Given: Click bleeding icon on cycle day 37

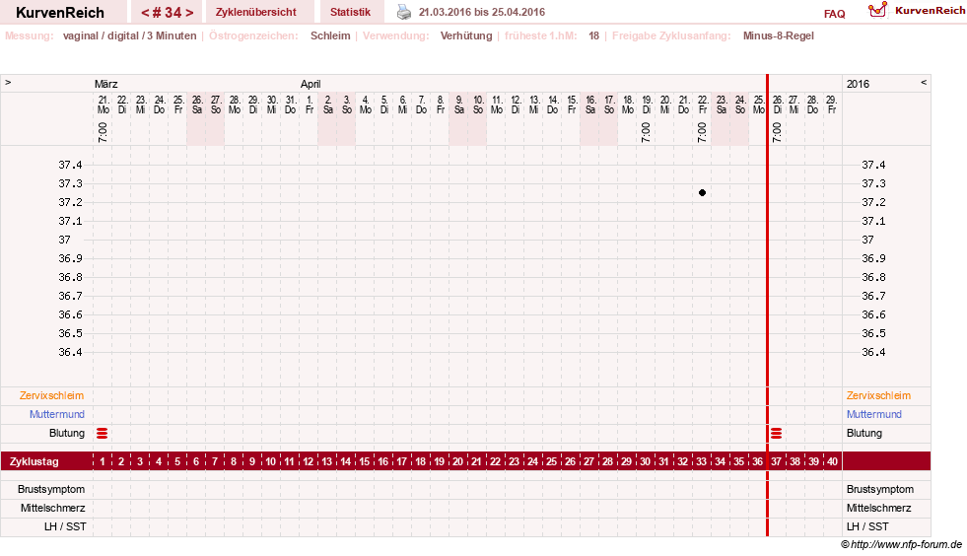Looking at the screenshot, I should click(x=777, y=433).
